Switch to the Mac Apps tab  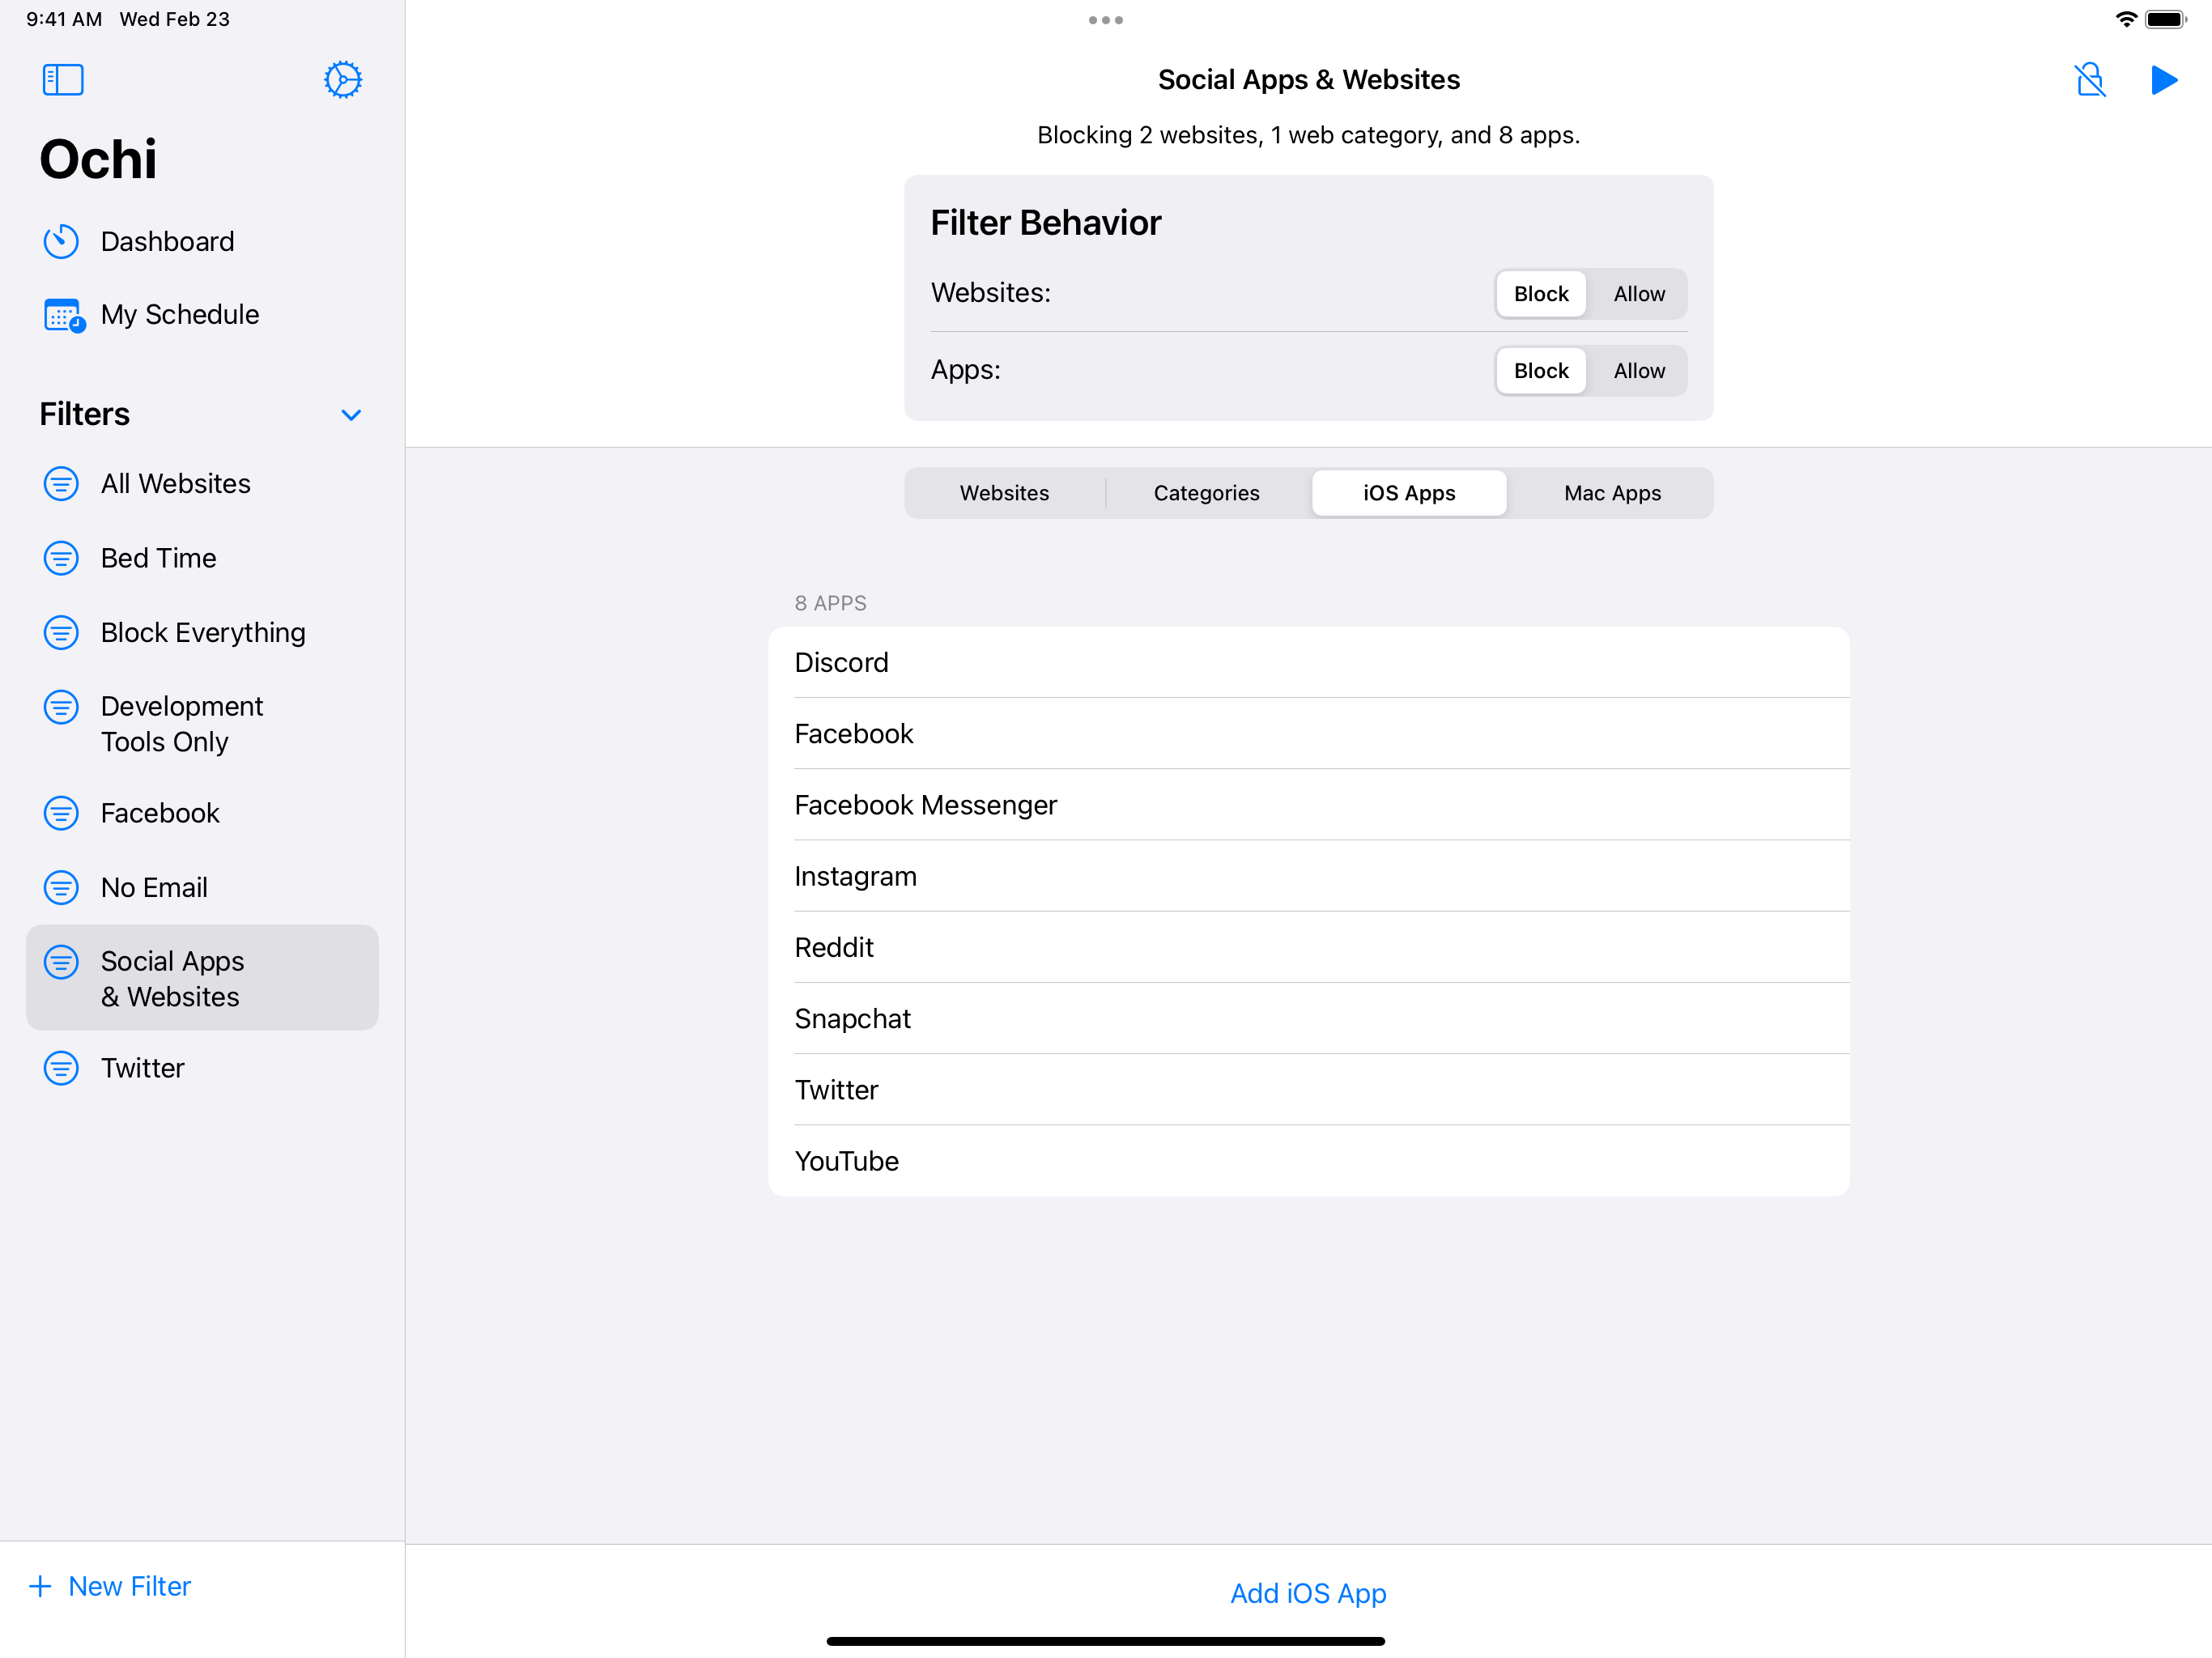coord(1611,493)
